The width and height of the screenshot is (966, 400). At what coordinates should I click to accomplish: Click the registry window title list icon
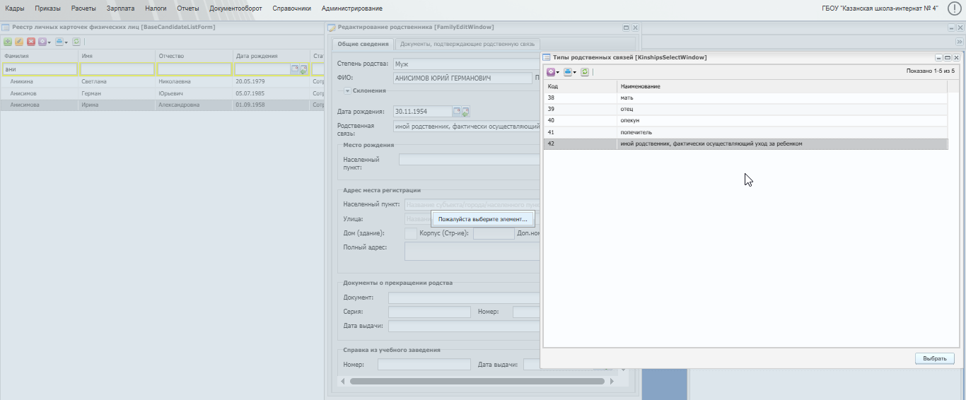[x=6, y=27]
